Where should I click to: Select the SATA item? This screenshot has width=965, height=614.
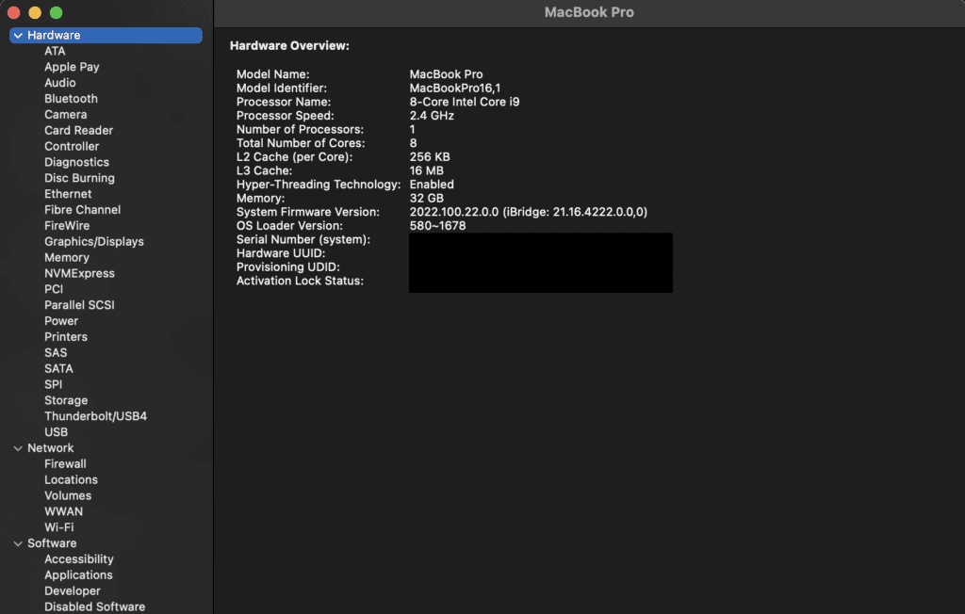pos(58,369)
